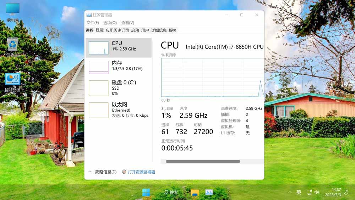
Task: Switch to the 详细信息 tab
Action: (x=159, y=31)
